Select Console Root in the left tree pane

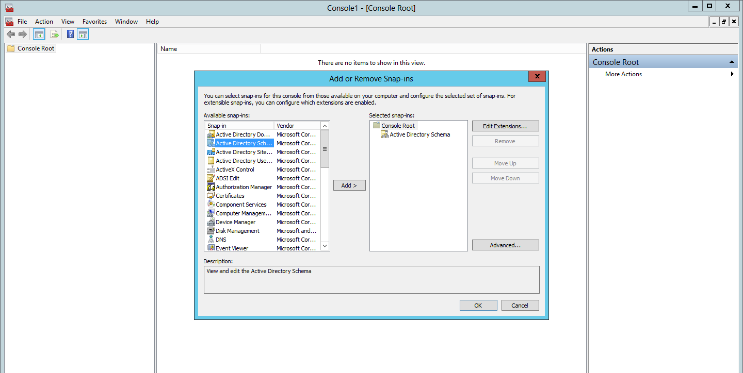(31, 48)
